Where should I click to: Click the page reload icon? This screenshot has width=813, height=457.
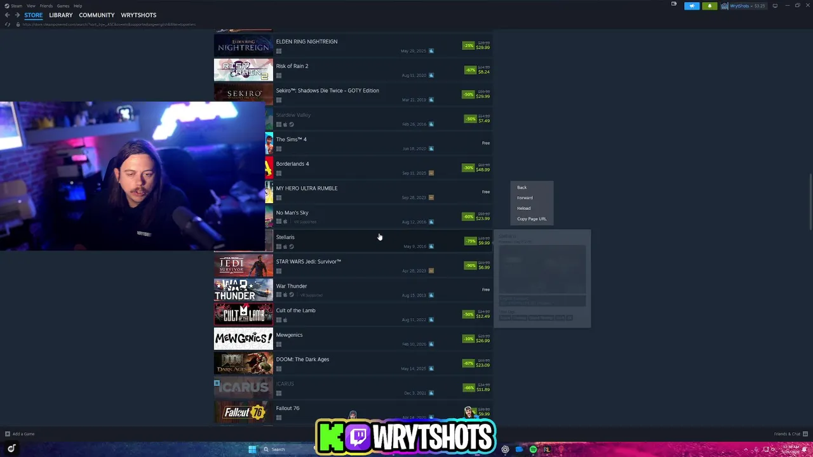tap(8, 24)
